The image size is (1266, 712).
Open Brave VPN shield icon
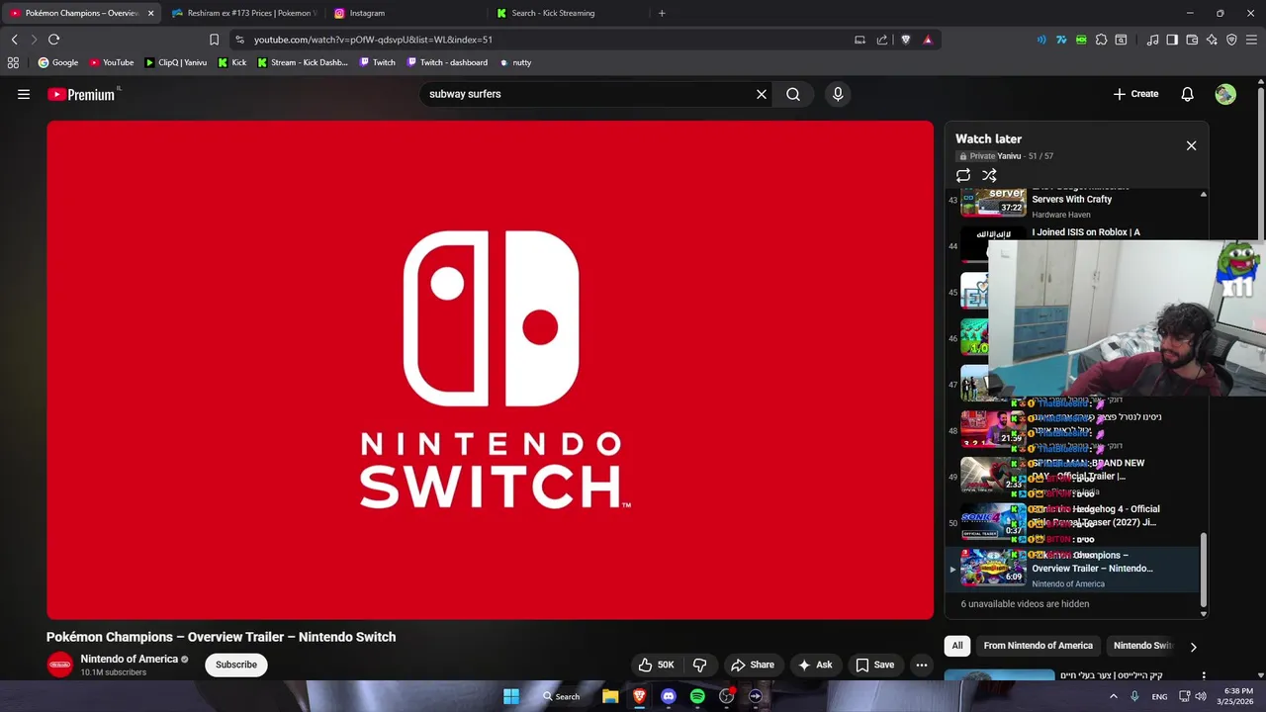(x=1231, y=40)
